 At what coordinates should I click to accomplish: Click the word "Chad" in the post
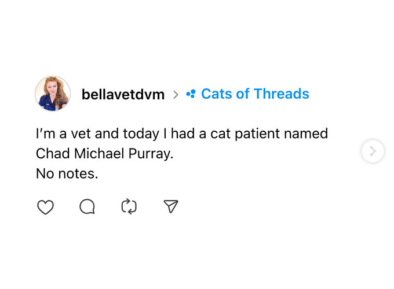pos(51,154)
